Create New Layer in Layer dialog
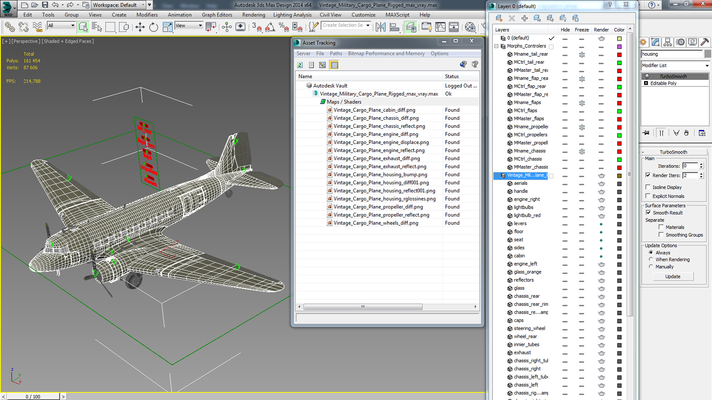Screen dimensions: 712x400 (x=499, y=18)
